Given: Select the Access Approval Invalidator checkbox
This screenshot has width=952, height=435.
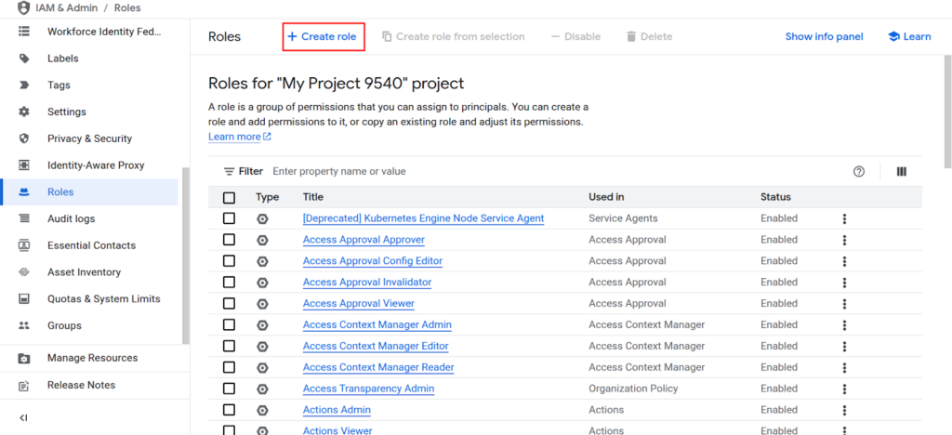Looking at the screenshot, I should pos(229,283).
